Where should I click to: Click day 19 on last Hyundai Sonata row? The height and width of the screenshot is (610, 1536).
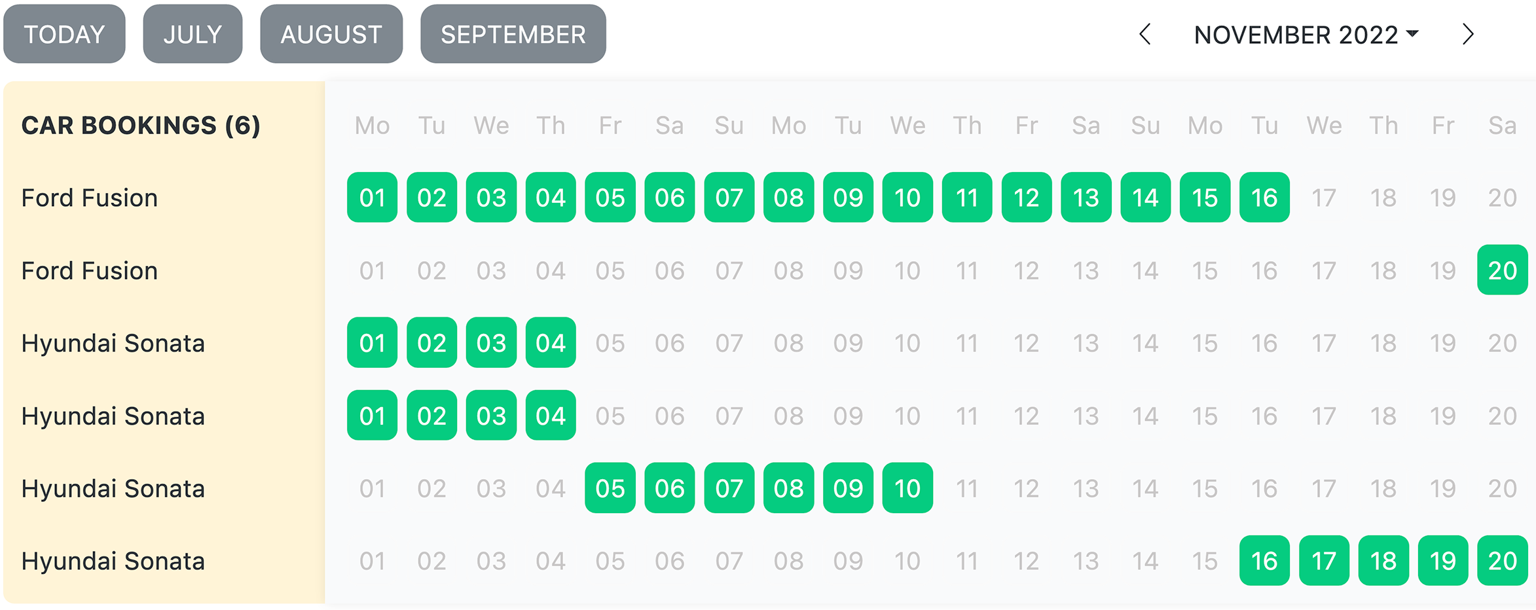tap(1443, 561)
